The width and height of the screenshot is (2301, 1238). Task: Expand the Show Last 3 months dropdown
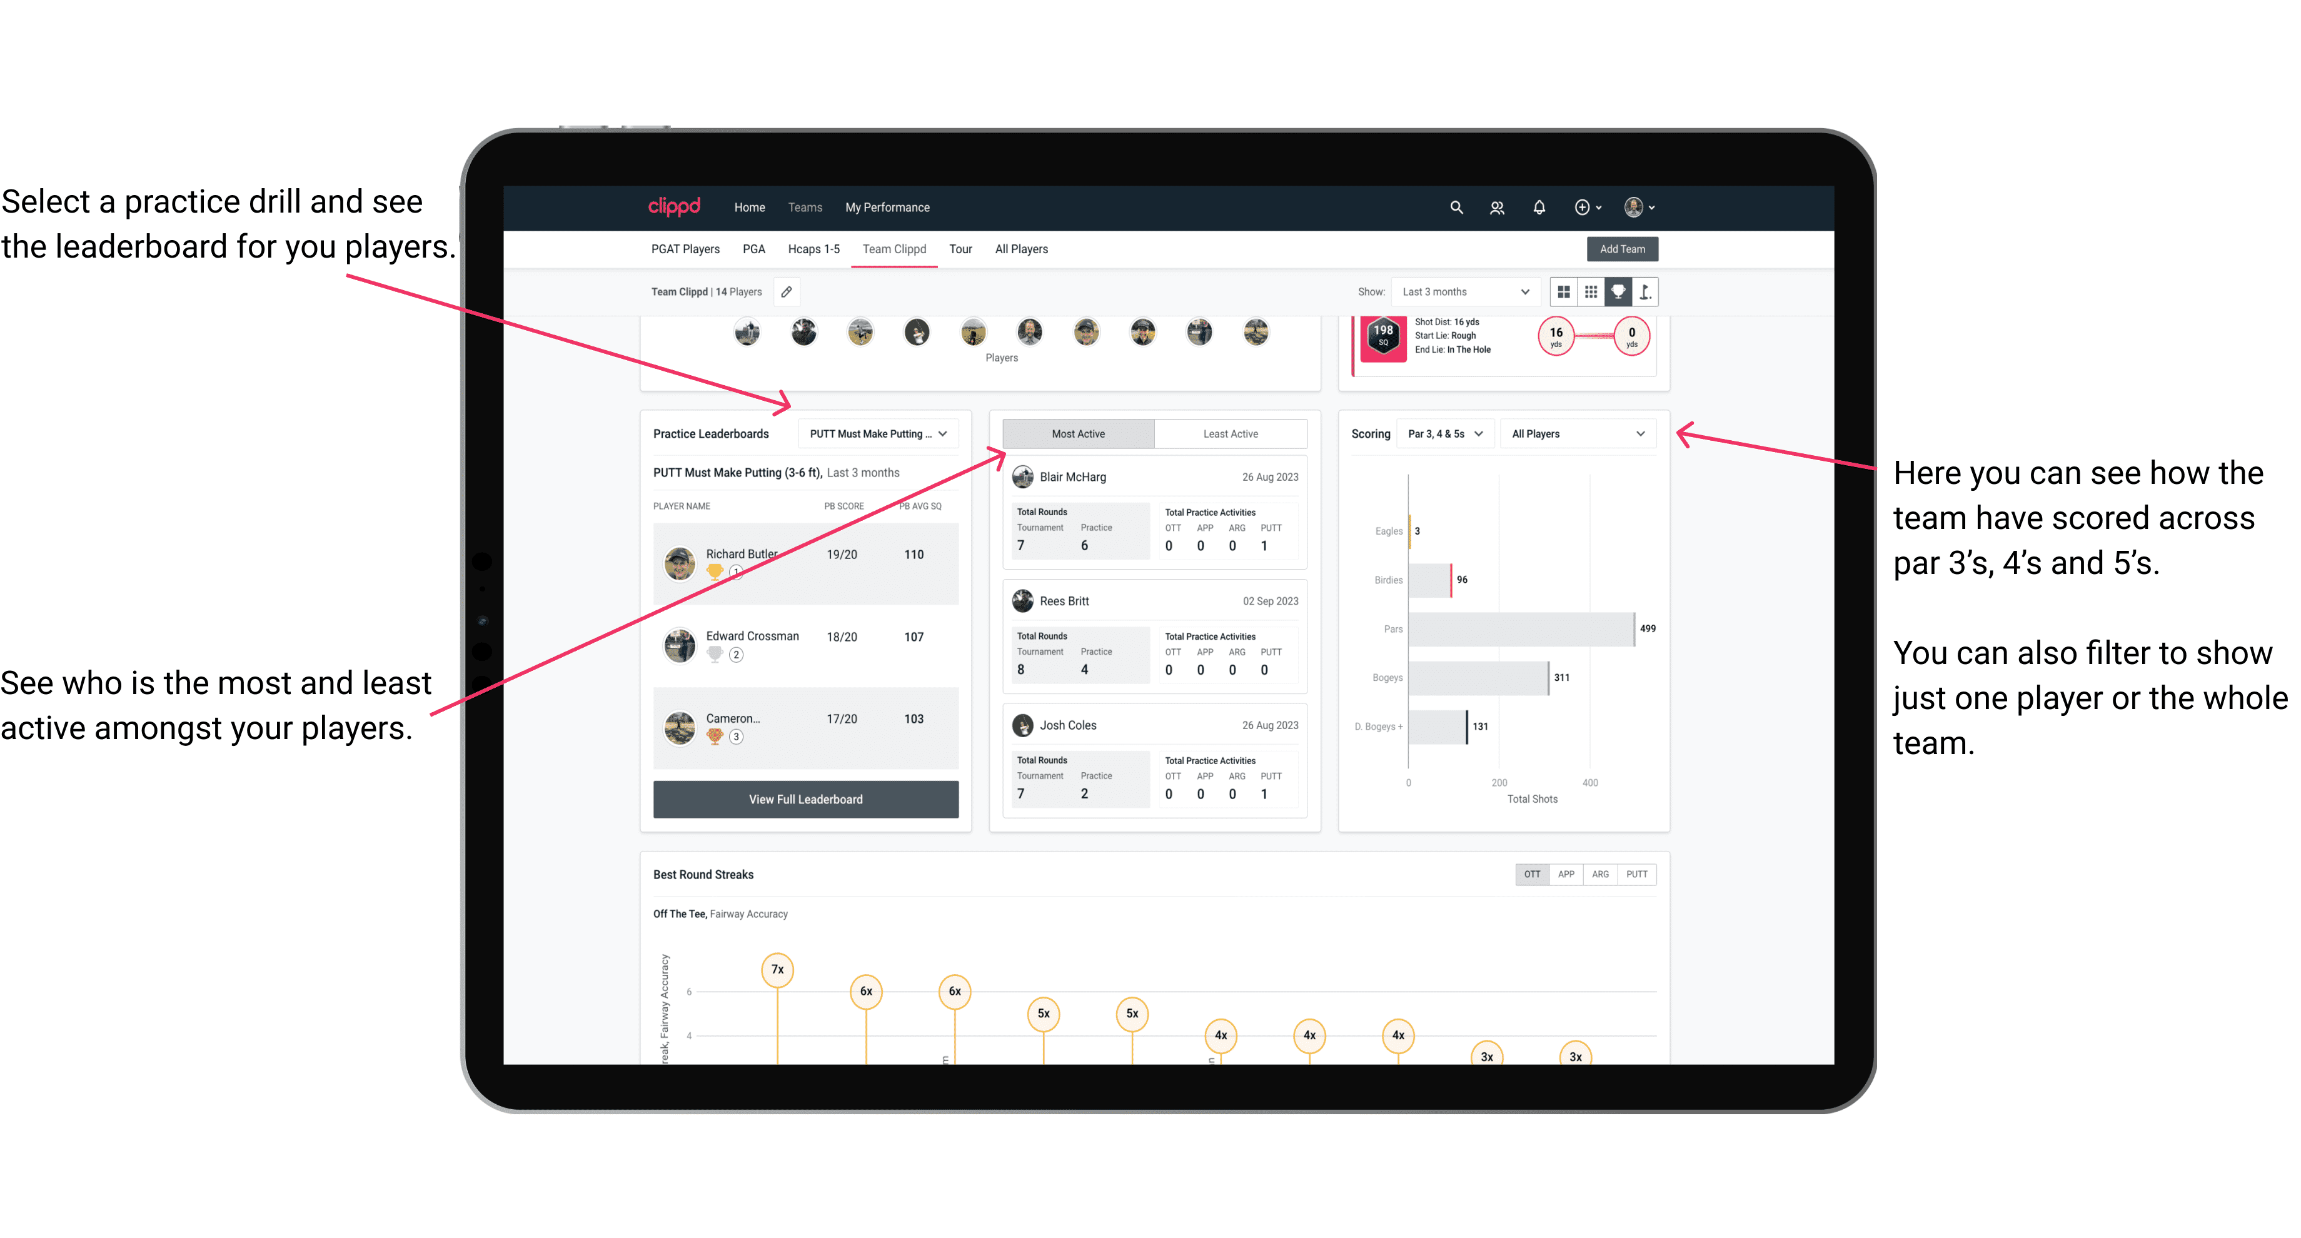coord(1464,291)
